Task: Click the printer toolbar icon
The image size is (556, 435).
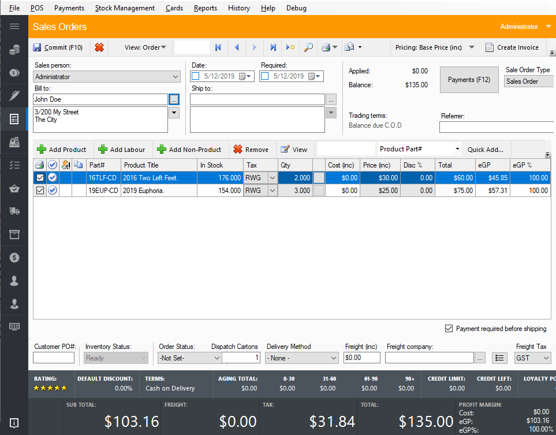Action: (x=326, y=47)
